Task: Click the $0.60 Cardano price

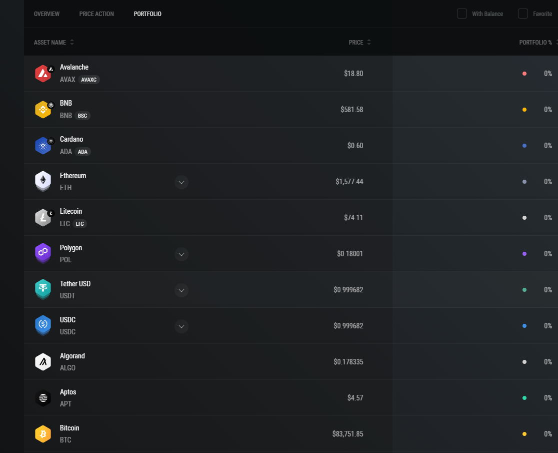Action: click(355, 145)
